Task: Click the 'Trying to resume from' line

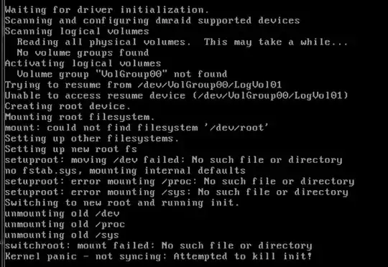Action: click(x=143, y=85)
